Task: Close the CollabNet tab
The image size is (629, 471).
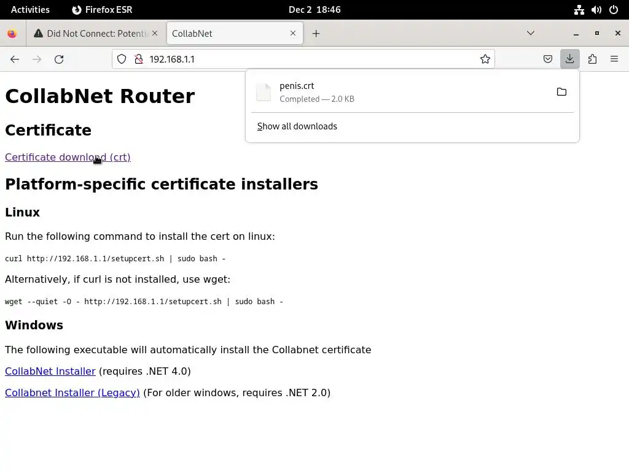Action: click(293, 33)
